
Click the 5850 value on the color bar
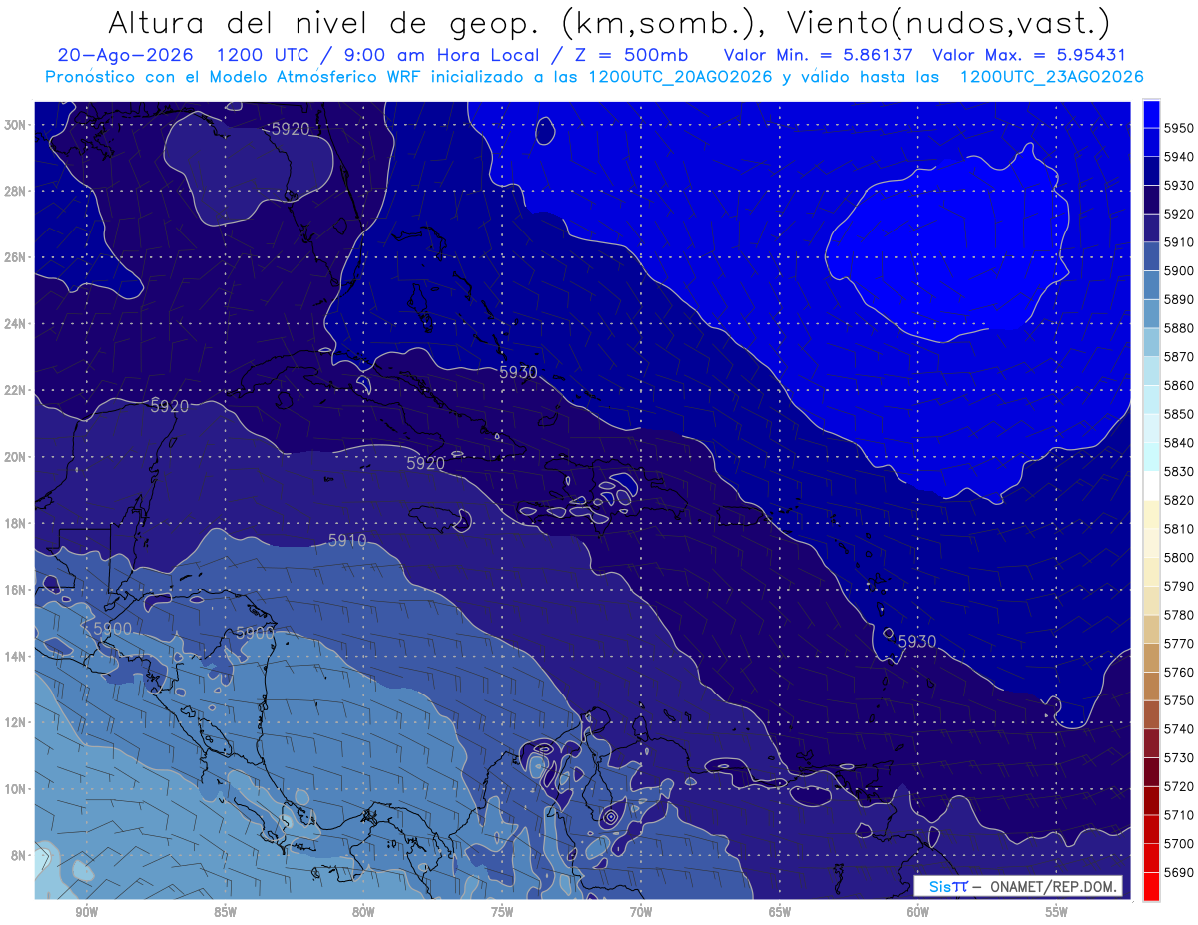[1180, 414]
